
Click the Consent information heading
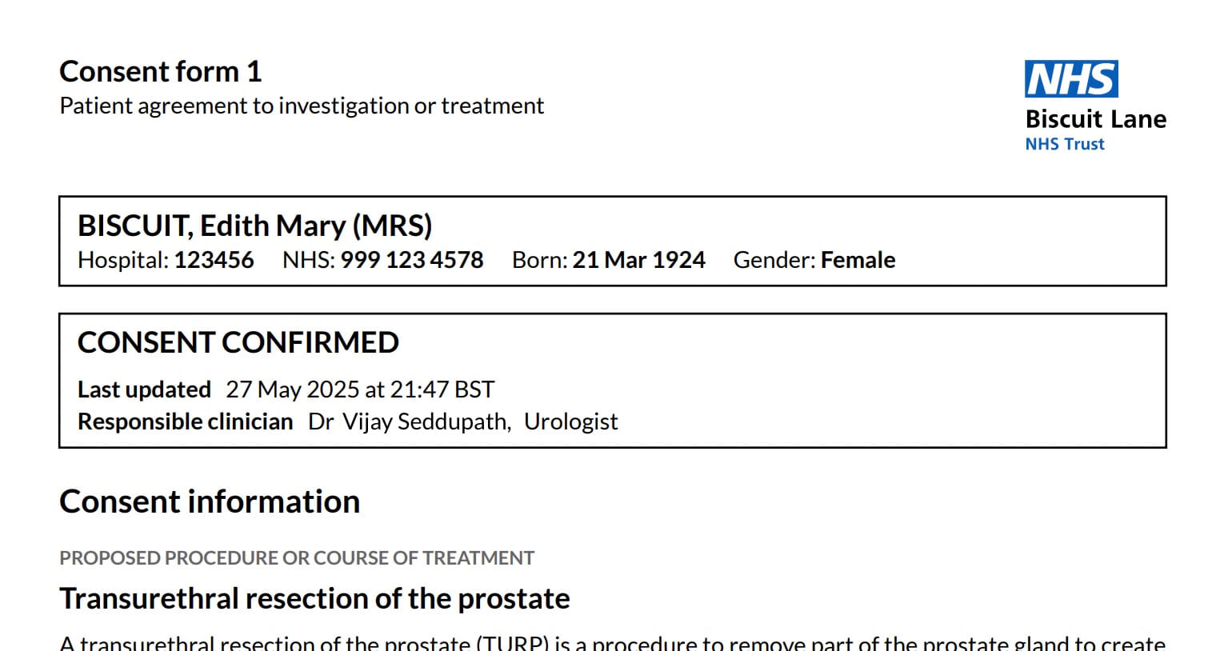210,501
